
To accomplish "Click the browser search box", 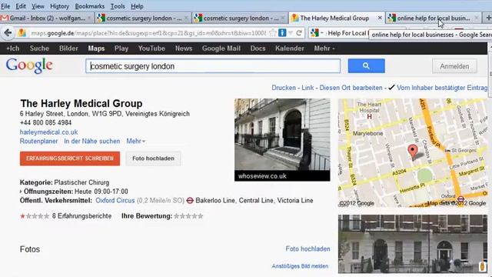I will point(347,33).
